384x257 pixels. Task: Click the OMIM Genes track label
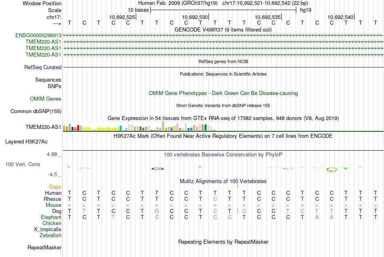(46, 99)
